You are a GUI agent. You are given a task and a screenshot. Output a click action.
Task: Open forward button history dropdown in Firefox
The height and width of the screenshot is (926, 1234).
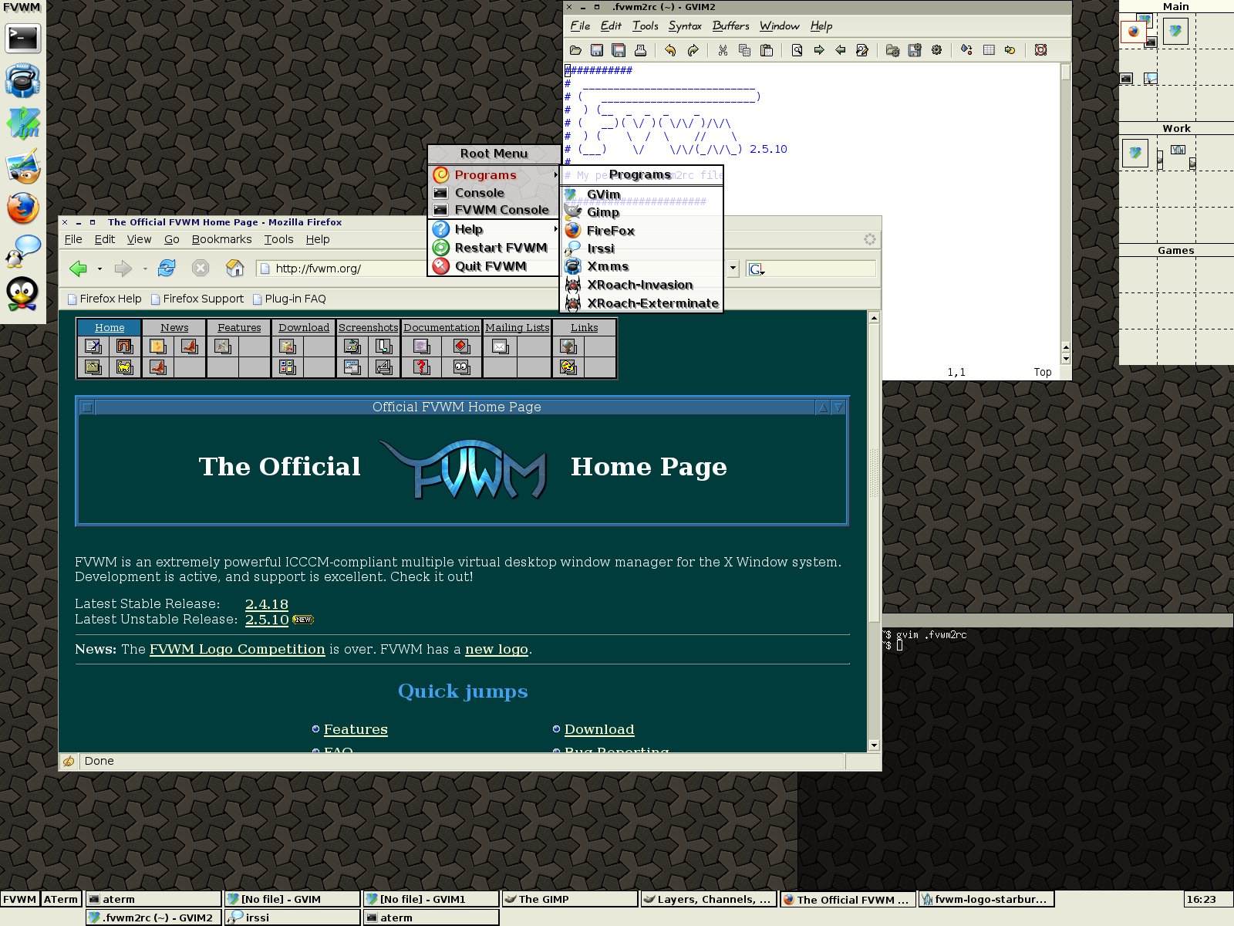[x=145, y=269]
